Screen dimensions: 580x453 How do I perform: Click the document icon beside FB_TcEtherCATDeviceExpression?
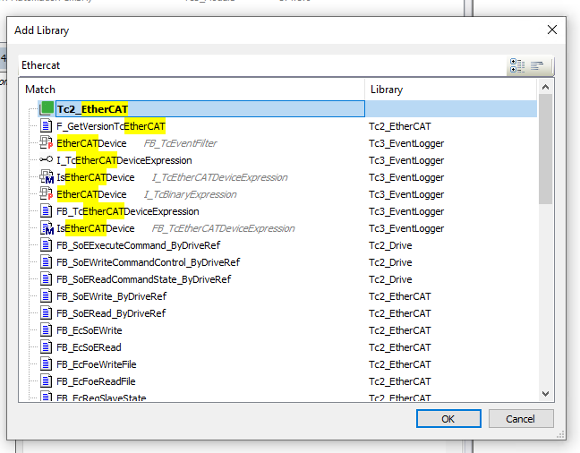pos(46,211)
